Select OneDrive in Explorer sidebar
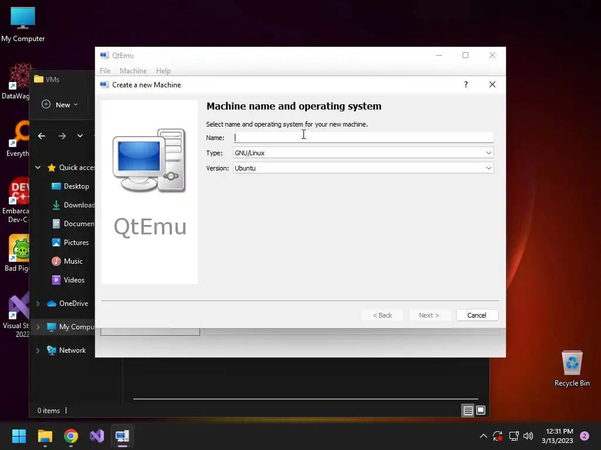This screenshot has width=601, height=450. [x=67, y=304]
